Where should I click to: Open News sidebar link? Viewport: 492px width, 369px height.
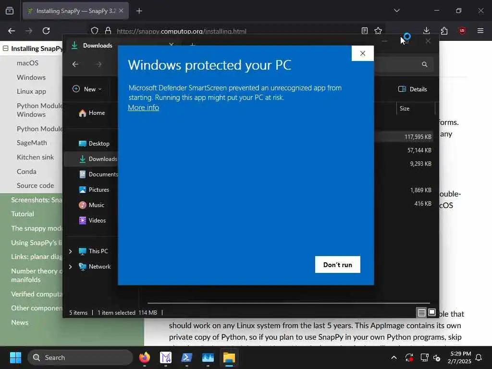pos(20,322)
